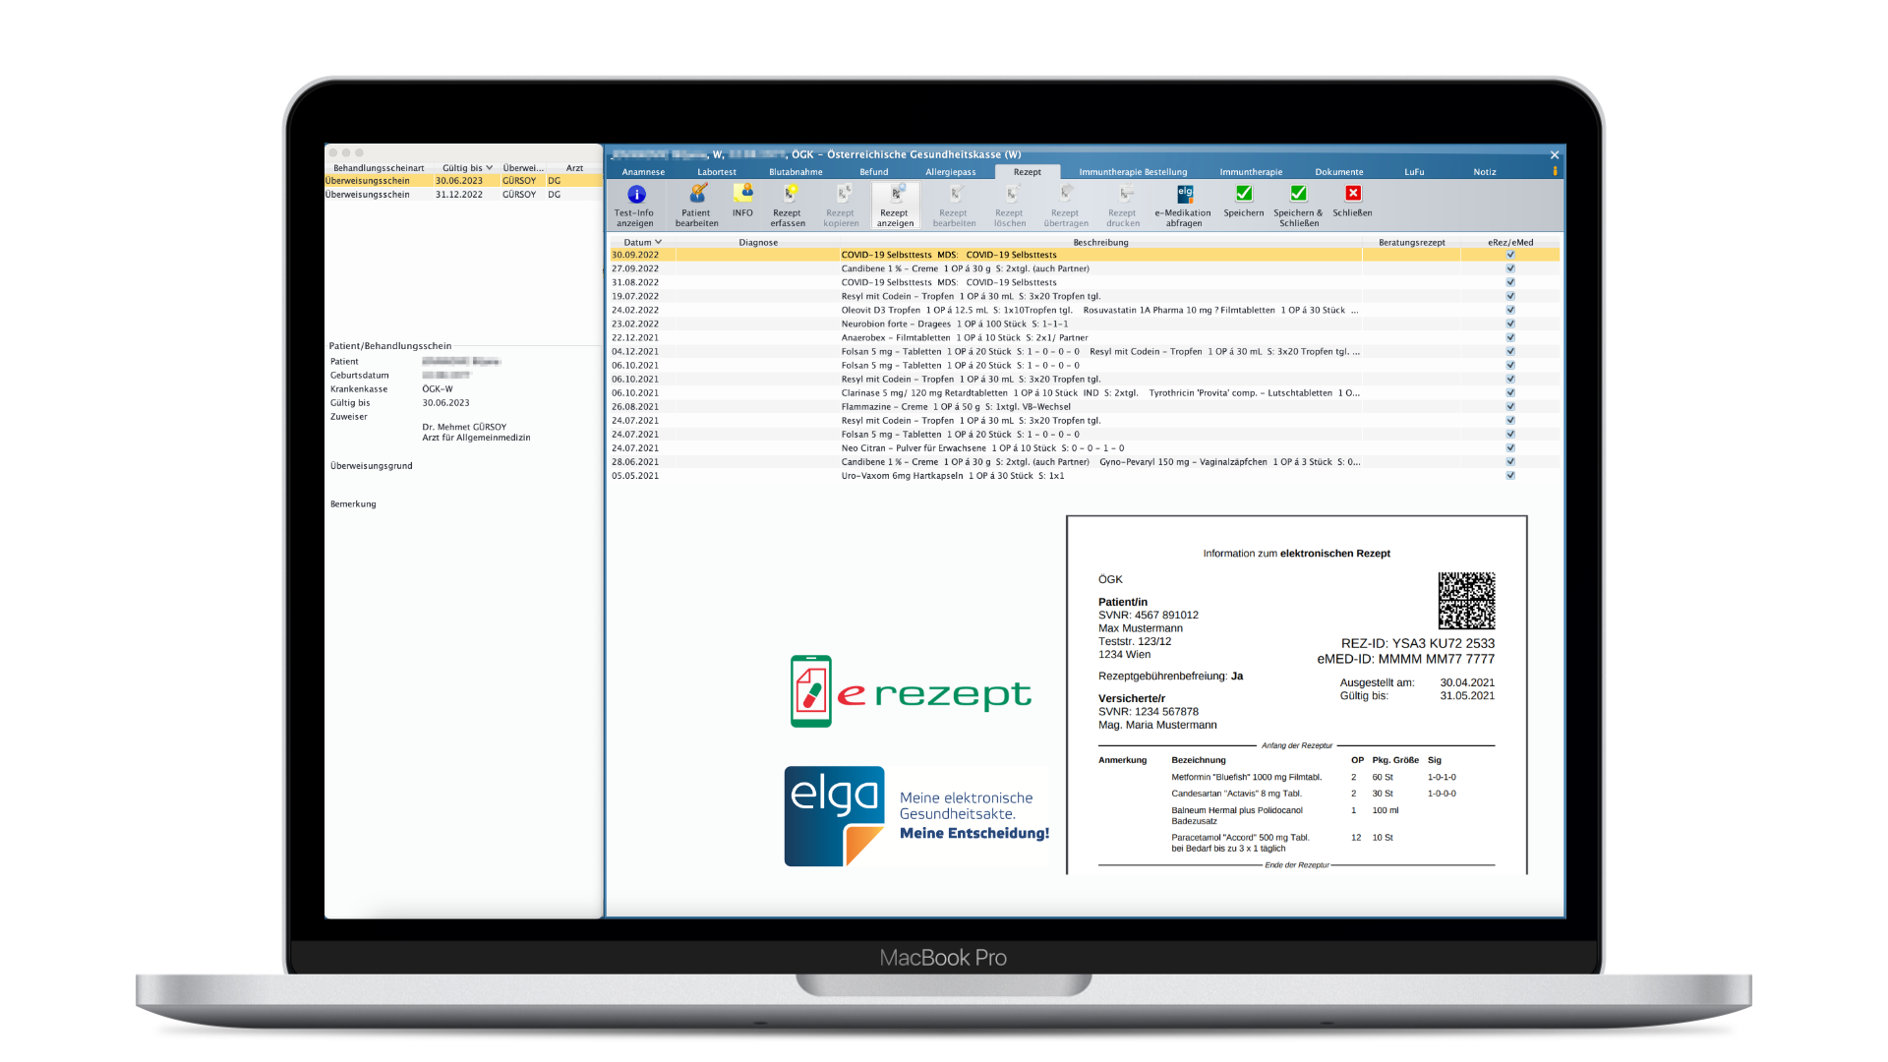
Task: Click the Gültig bis column sort arrow
Action: click(489, 168)
